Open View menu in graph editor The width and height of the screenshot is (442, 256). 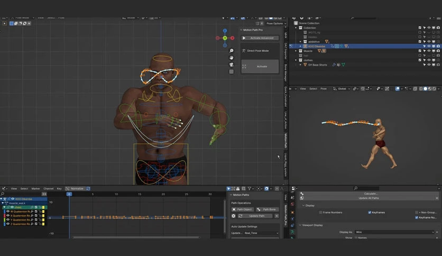[x=14, y=189]
